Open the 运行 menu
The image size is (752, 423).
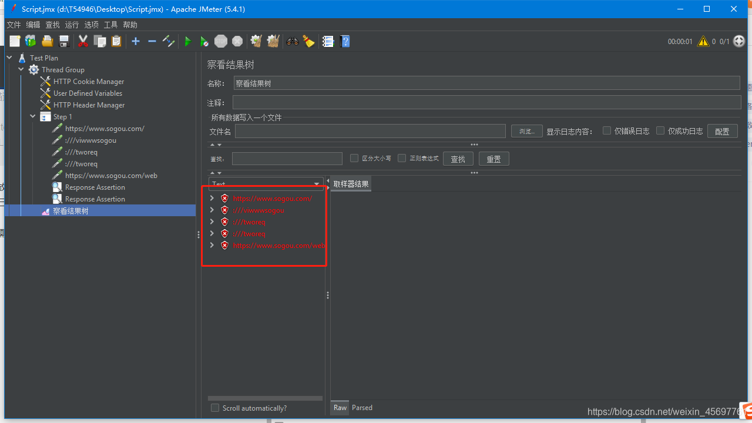72,25
